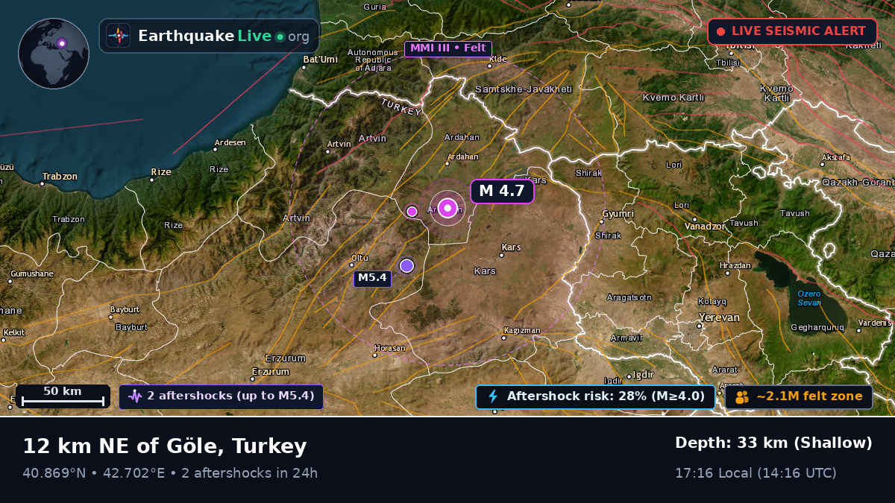Screen dimensions: 895x503
Task: Click the Depth: 33 km (Shallow) text
Action: (x=773, y=443)
